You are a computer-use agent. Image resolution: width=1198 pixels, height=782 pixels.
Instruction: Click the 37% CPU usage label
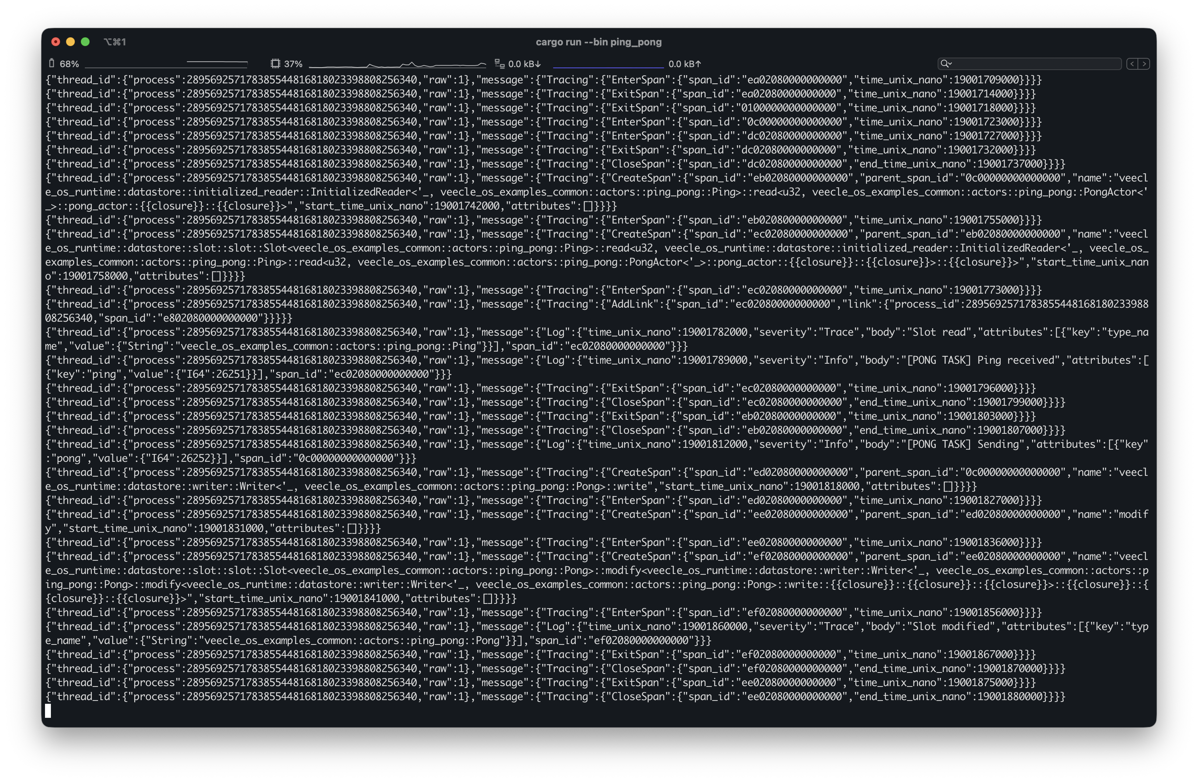tap(294, 64)
